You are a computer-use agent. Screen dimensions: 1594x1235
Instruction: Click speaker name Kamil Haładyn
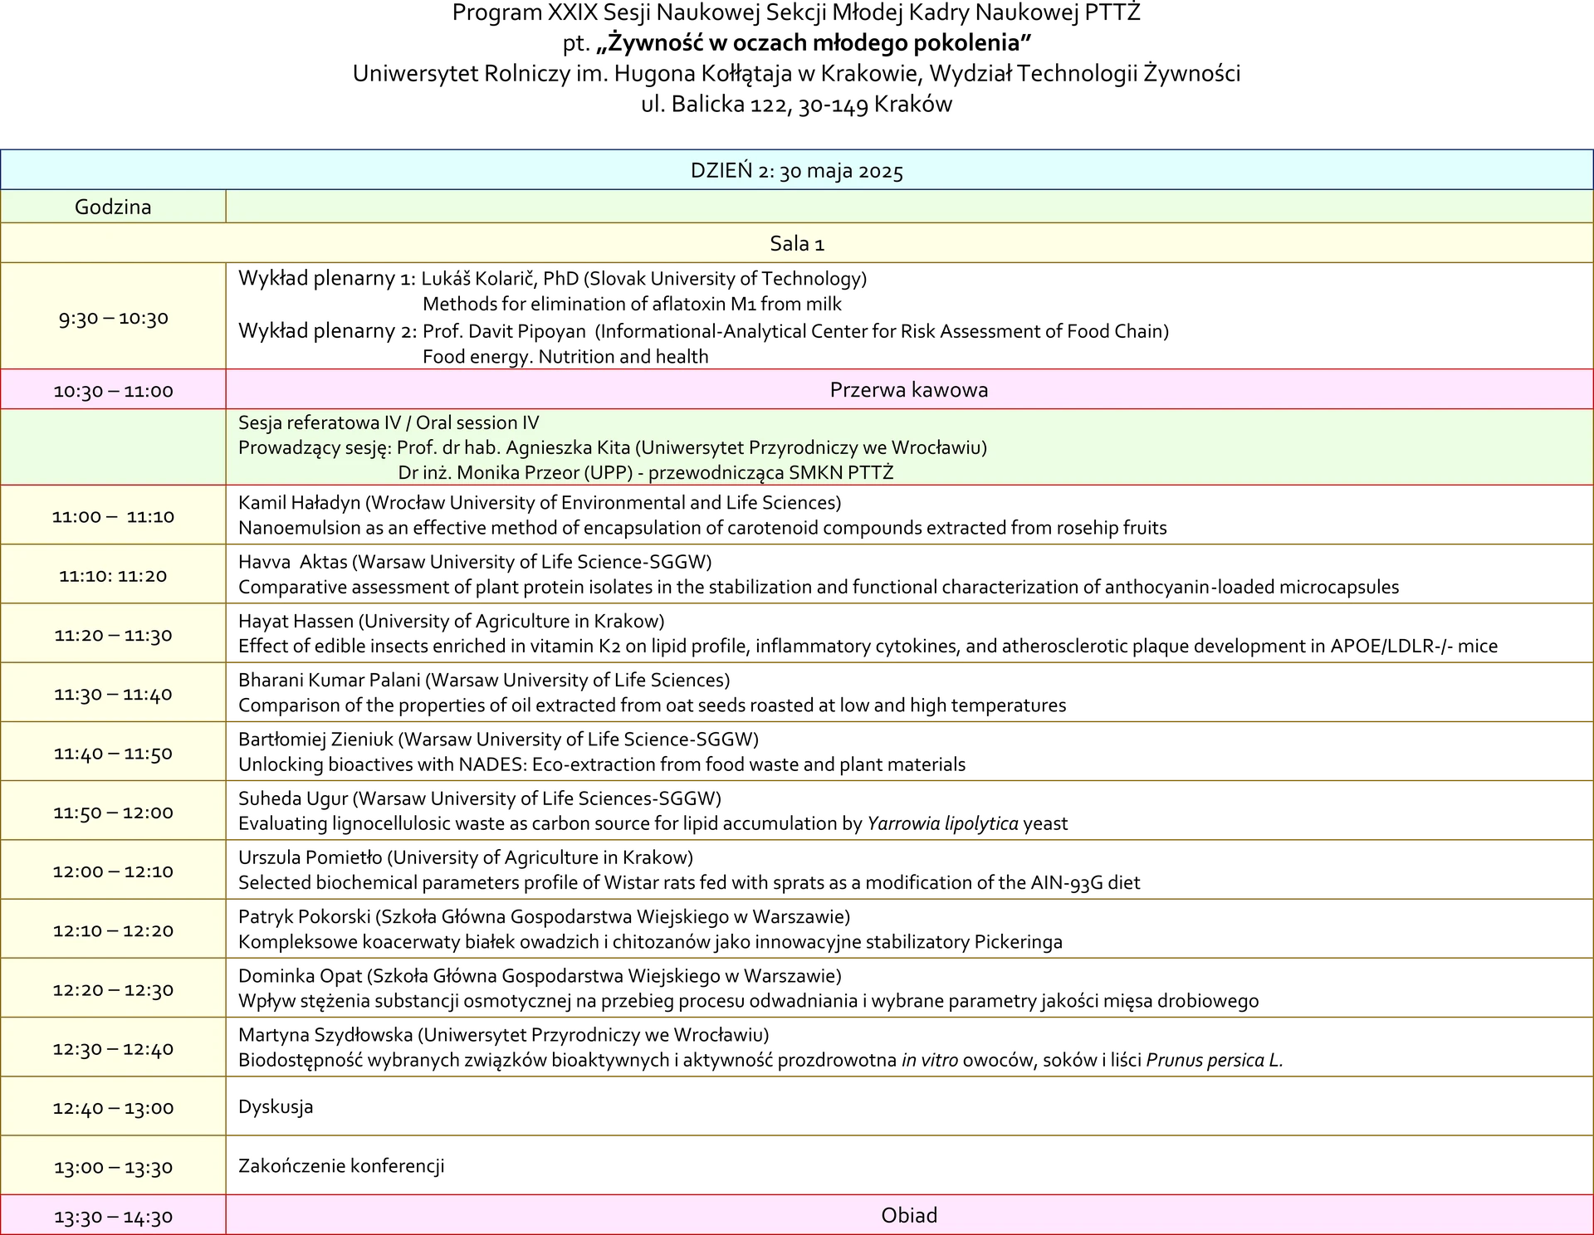(x=299, y=502)
